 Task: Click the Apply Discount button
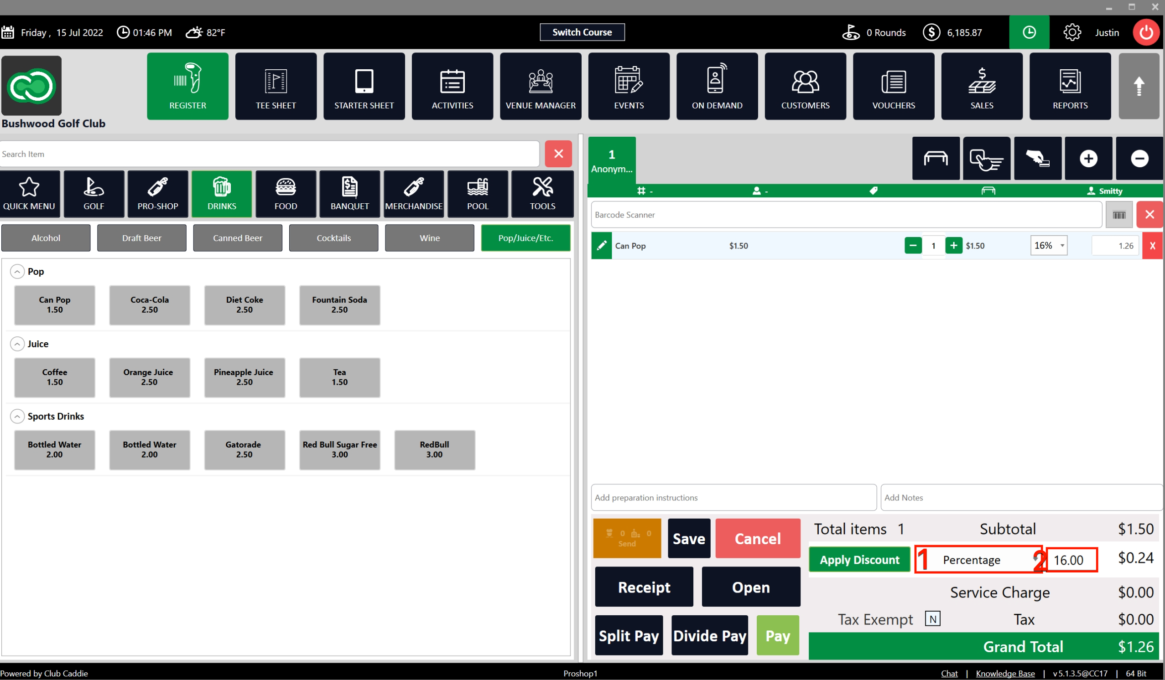tap(859, 560)
